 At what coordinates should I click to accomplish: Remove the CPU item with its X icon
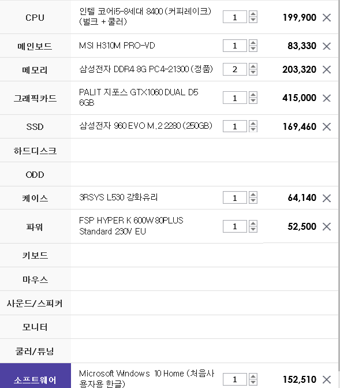(x=327, y=17)
